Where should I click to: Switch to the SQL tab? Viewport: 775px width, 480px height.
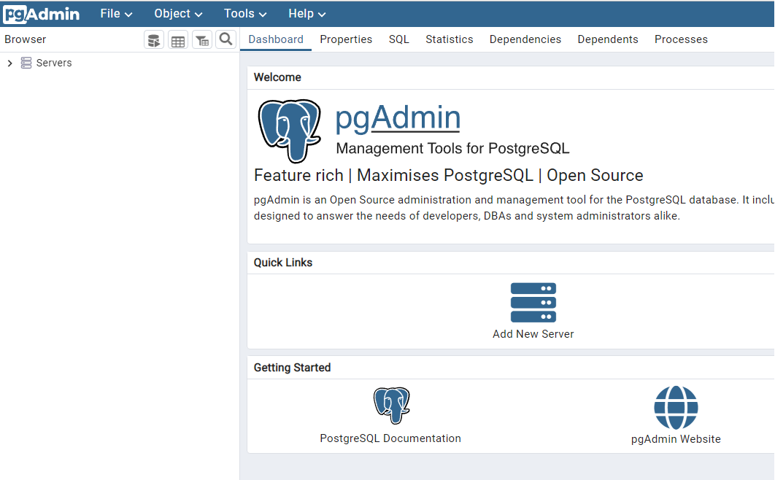click(x=399, y=39)
